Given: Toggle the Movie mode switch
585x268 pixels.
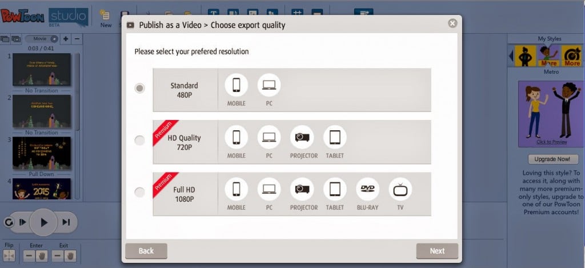Looking at the screenshot, I should pyautogui.click(x=42, y=39).
